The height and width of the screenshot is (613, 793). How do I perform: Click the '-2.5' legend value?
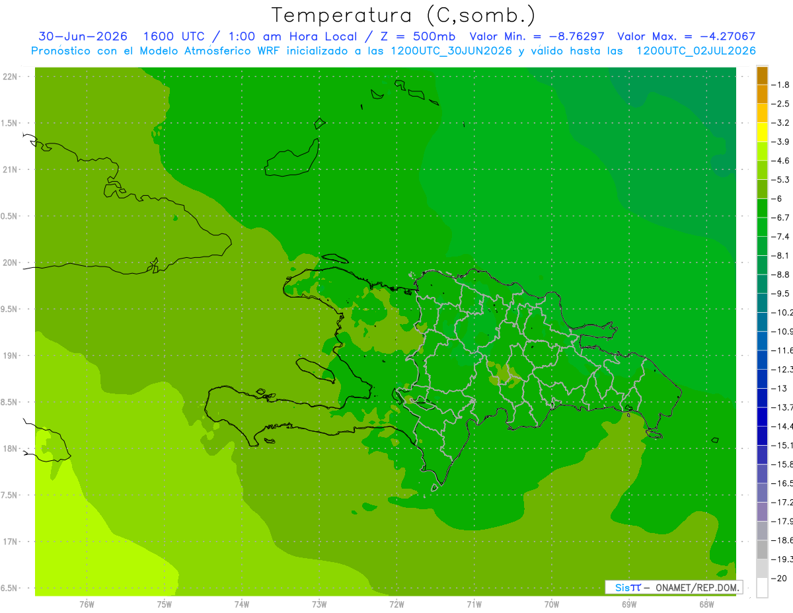(781, 104)
